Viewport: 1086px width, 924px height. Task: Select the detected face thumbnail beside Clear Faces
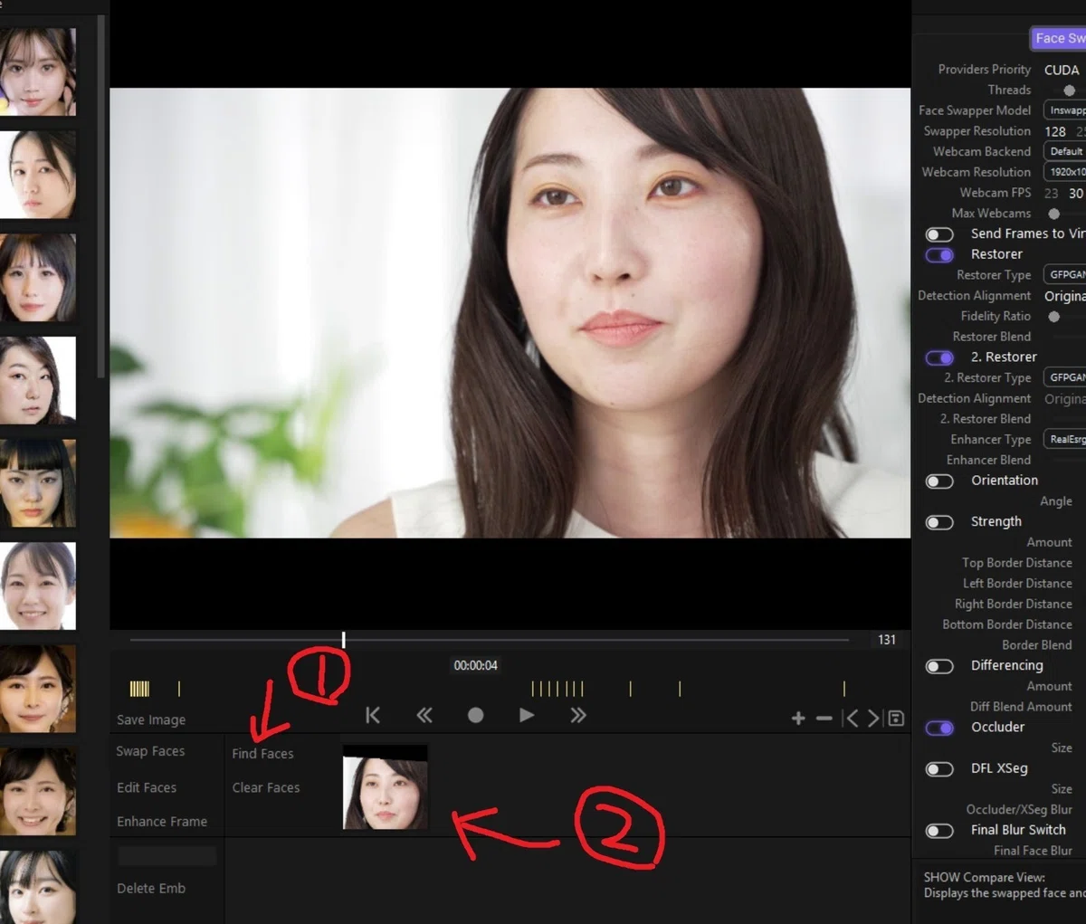[386, 787]
